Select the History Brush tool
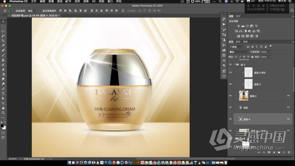Image resolution: width=295 pixels, height=166 pixels. coord(3,65)
